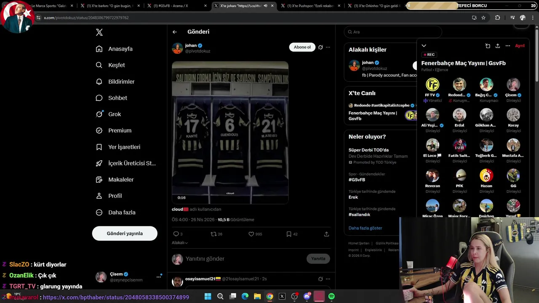539x303 pixels.
Task: Open Sohbet messages
Action: (x=111, y=98)
